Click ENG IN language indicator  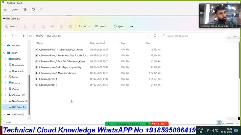point(201,130)
